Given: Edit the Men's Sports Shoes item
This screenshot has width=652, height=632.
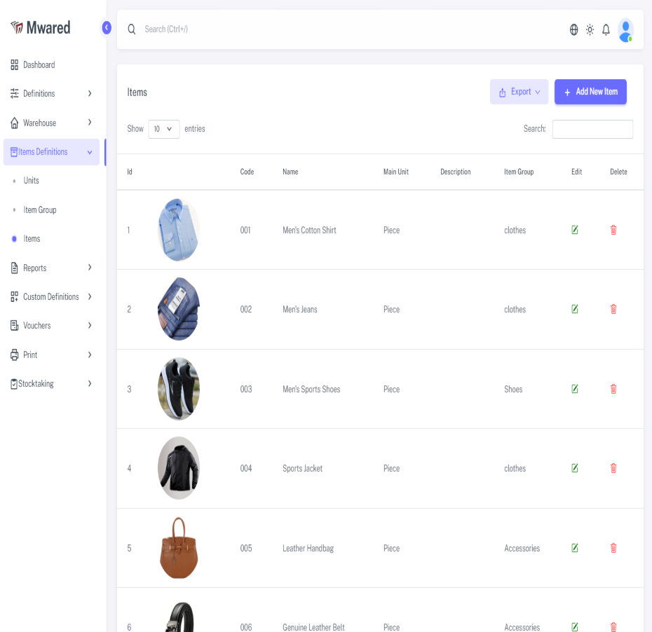Looking at the screenshot, I should pos(575,389).
